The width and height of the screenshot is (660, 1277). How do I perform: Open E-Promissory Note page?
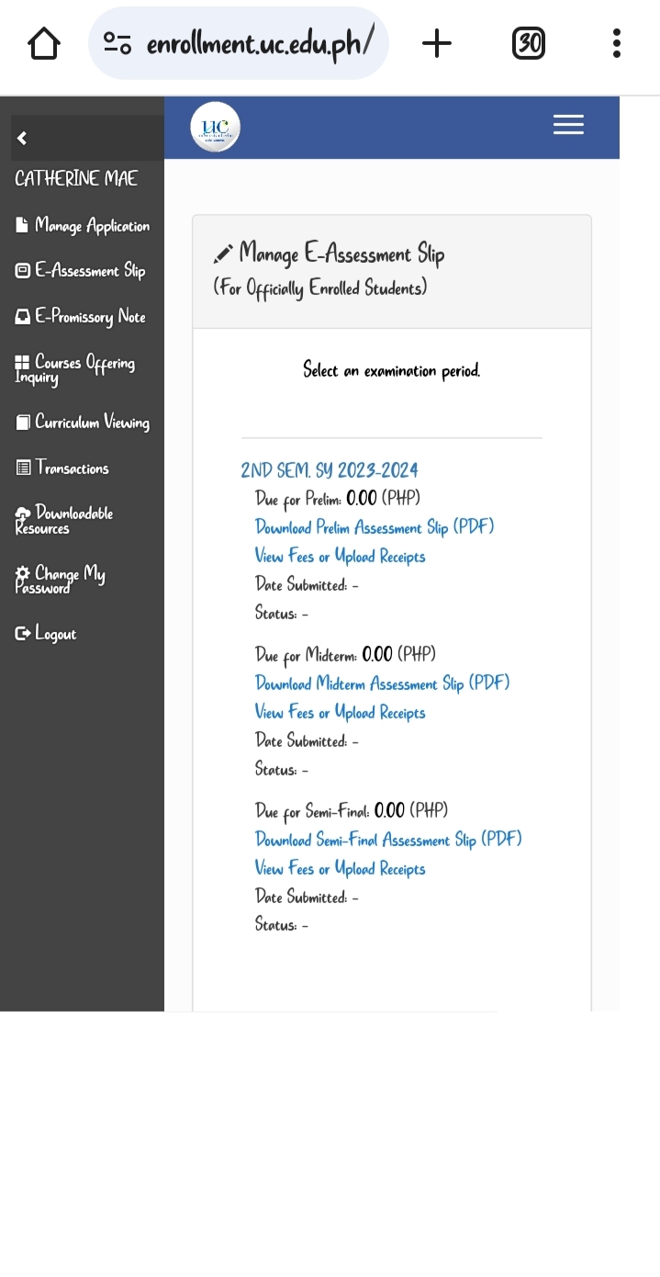pyautogui.click(x=81, y=317)
